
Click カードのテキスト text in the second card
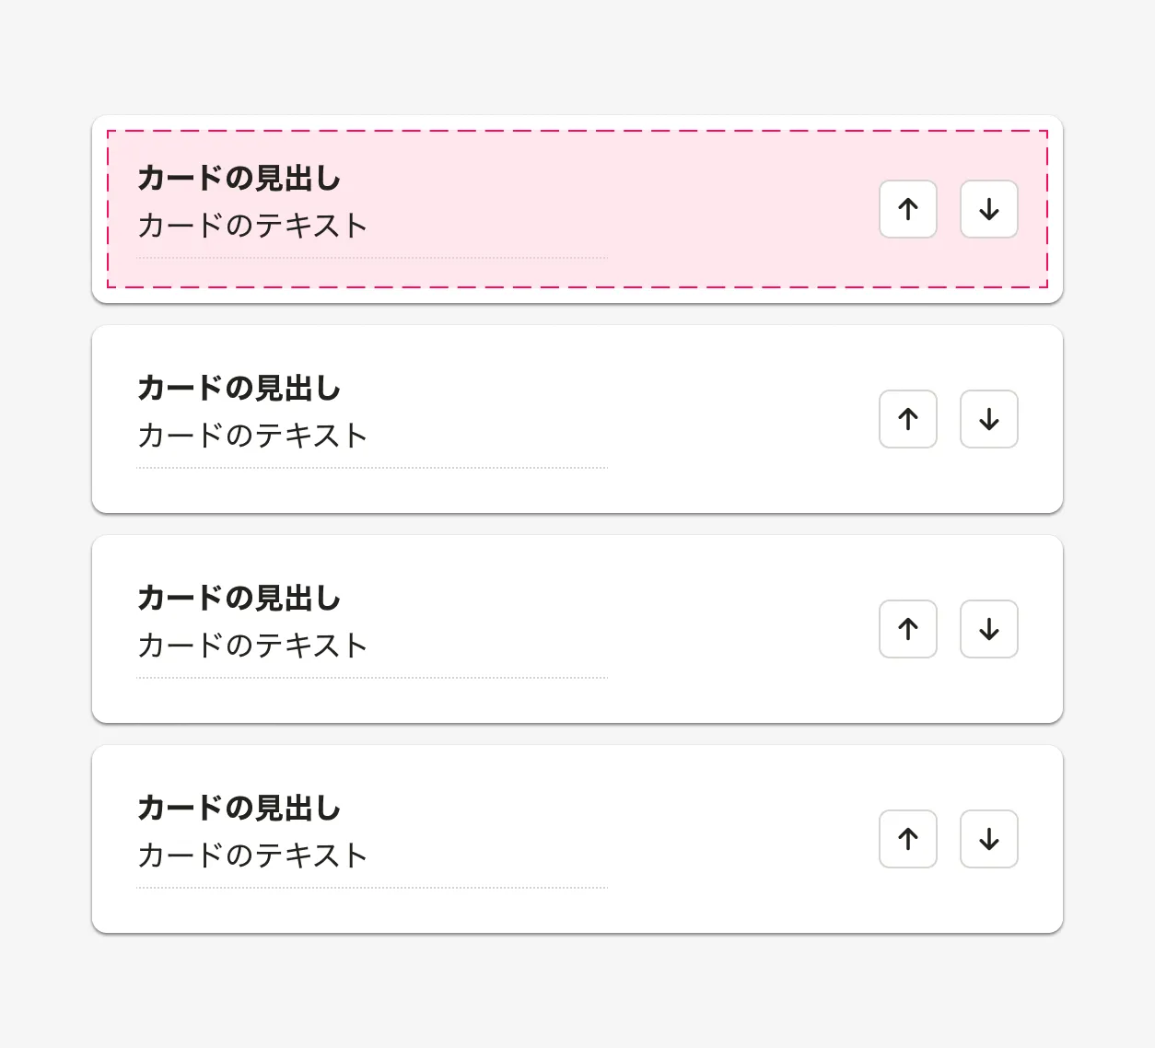point(252,436)
